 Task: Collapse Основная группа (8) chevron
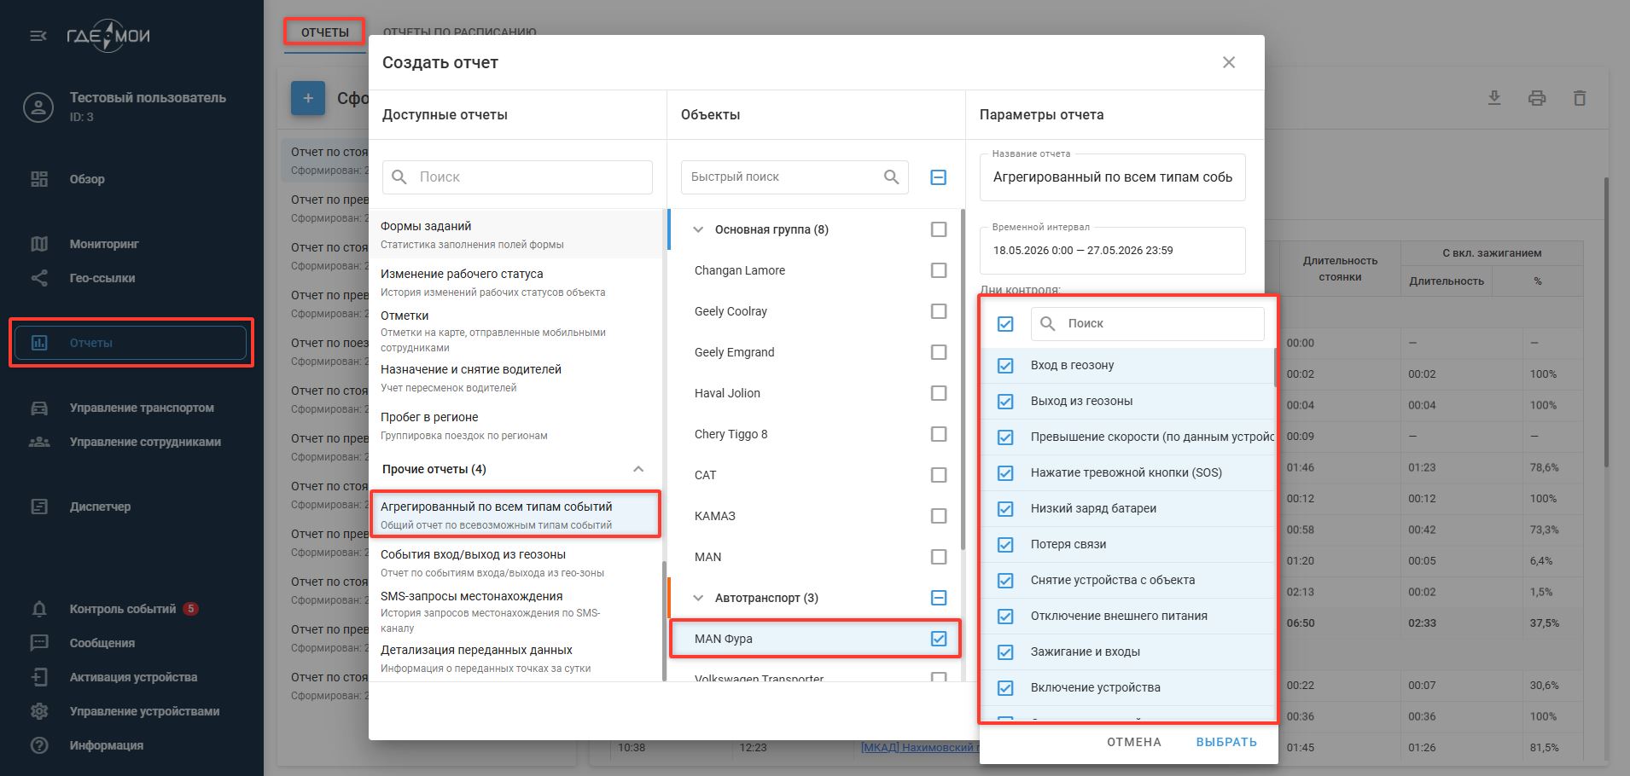click(698, 229)
